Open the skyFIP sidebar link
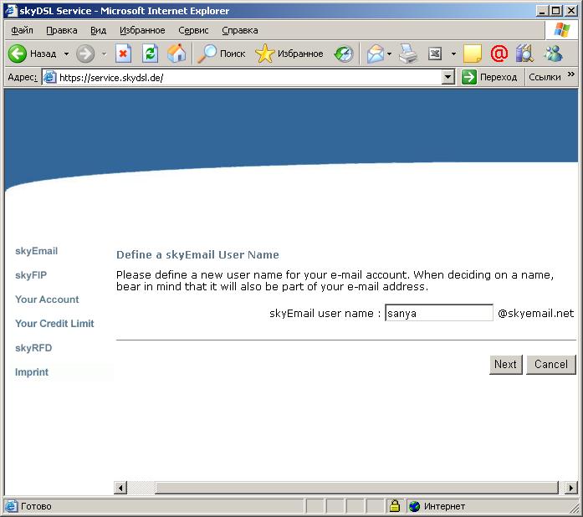This screenshot has height=517, width=583. coord(31,275)
